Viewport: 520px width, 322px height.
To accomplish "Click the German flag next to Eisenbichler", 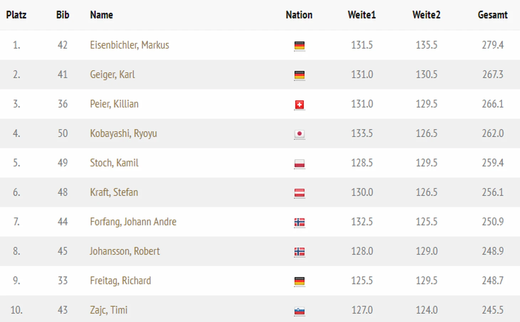I will pos(299,45).
